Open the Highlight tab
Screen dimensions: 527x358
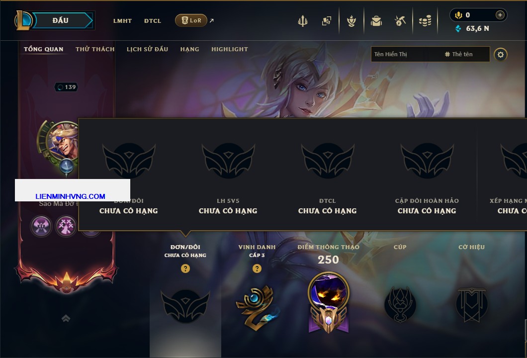tap(230, 49)
